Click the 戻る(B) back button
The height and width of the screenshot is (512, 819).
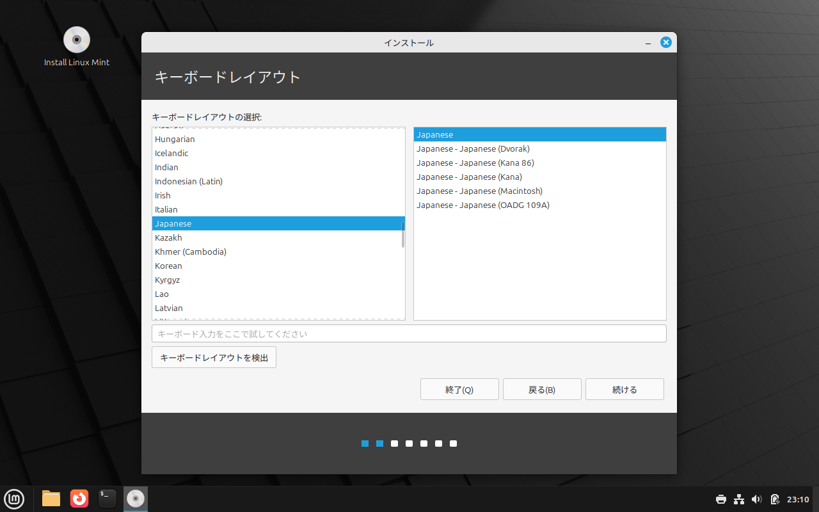542,389
